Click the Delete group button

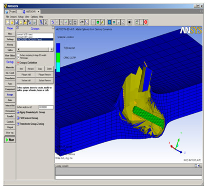[49, 69]
